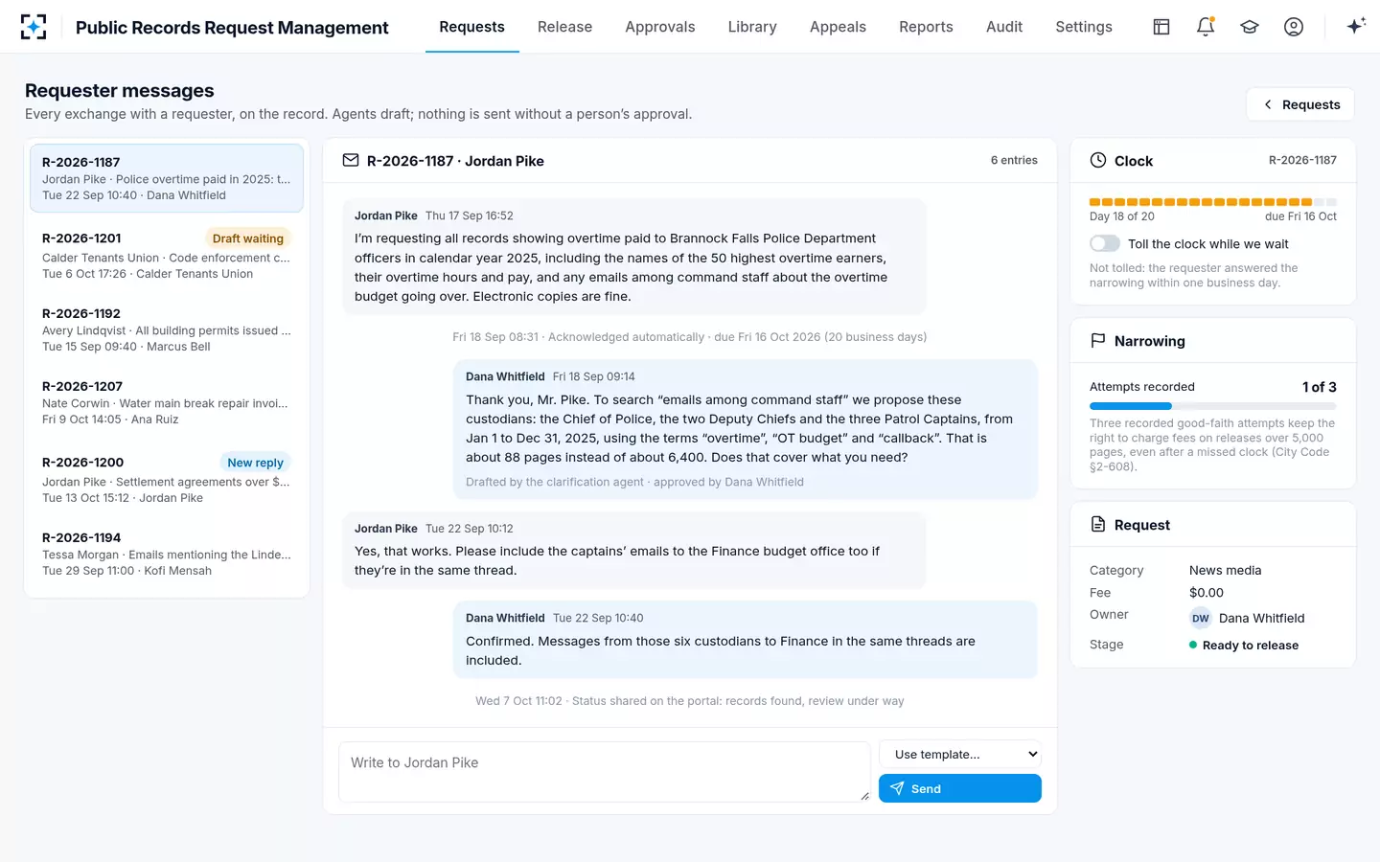The height and width of the screenshot is (862, 1380).
Task: Click the 'Confirmed. Messages from those six custodians' message
Action: (x=746, y=640)
